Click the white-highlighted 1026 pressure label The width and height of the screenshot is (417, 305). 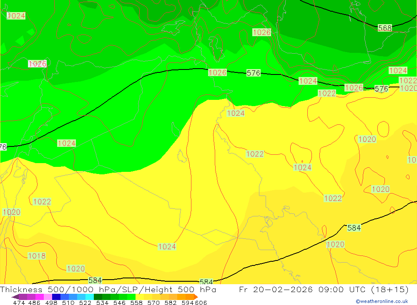pos(37,64)
